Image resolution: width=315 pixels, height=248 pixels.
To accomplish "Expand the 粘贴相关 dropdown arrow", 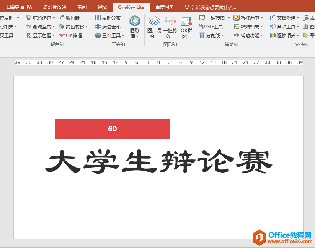I will coord(261,27).
